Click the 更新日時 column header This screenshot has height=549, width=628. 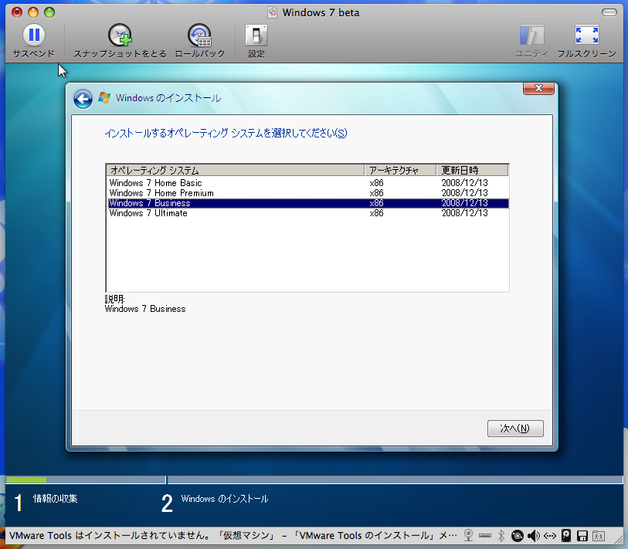473,170
